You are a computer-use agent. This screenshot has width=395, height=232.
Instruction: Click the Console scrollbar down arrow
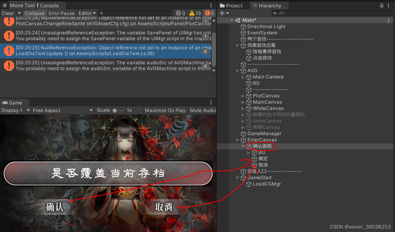click(x=214, y=70)
